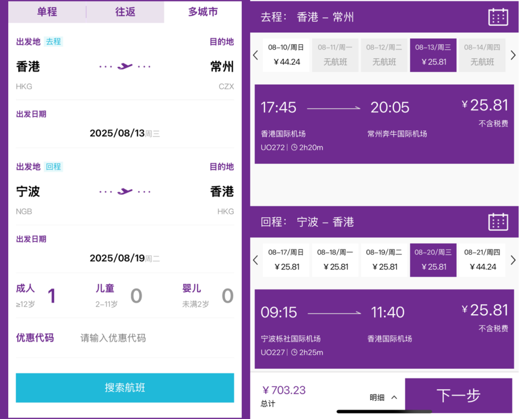The width and height of the screenshot is (519, 419).
Task: Change outbound departure city 香港
Action: point(28,66)
